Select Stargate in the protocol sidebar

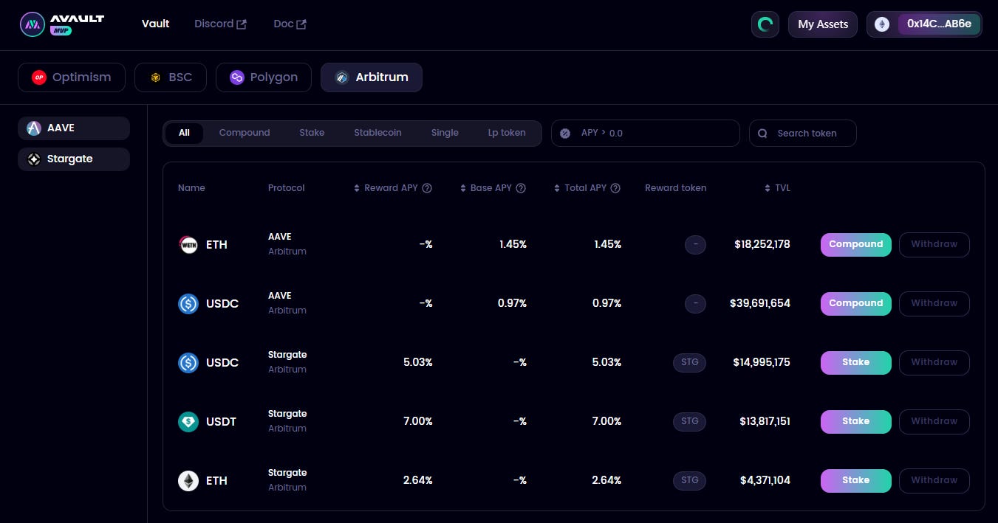point(73,159)
